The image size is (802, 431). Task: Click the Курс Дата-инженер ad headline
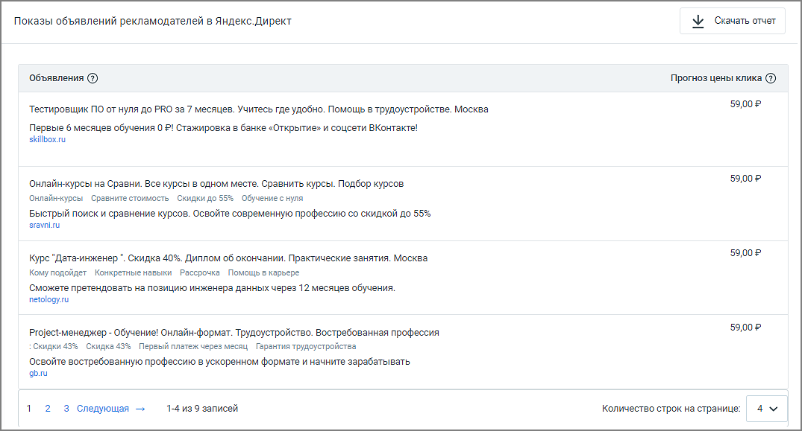click(x=228, y=258)
